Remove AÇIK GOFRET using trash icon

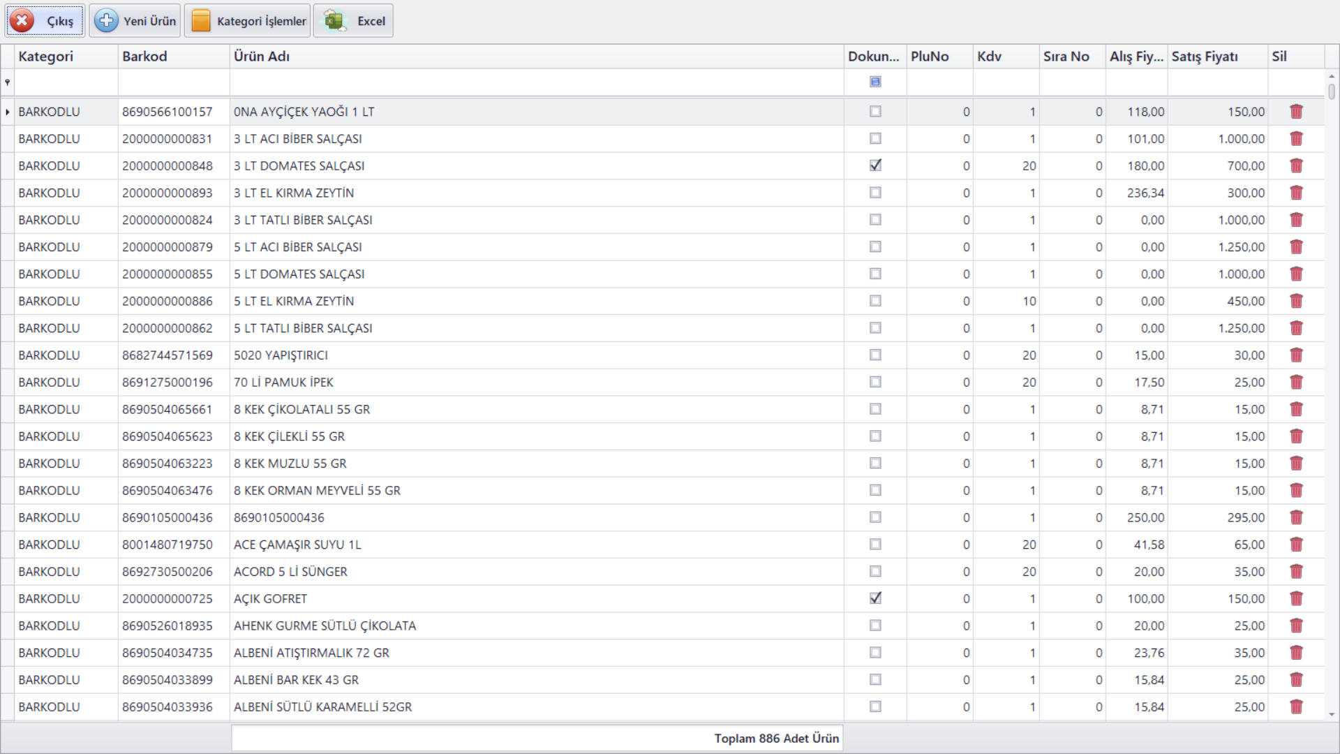click(1296, 599)
